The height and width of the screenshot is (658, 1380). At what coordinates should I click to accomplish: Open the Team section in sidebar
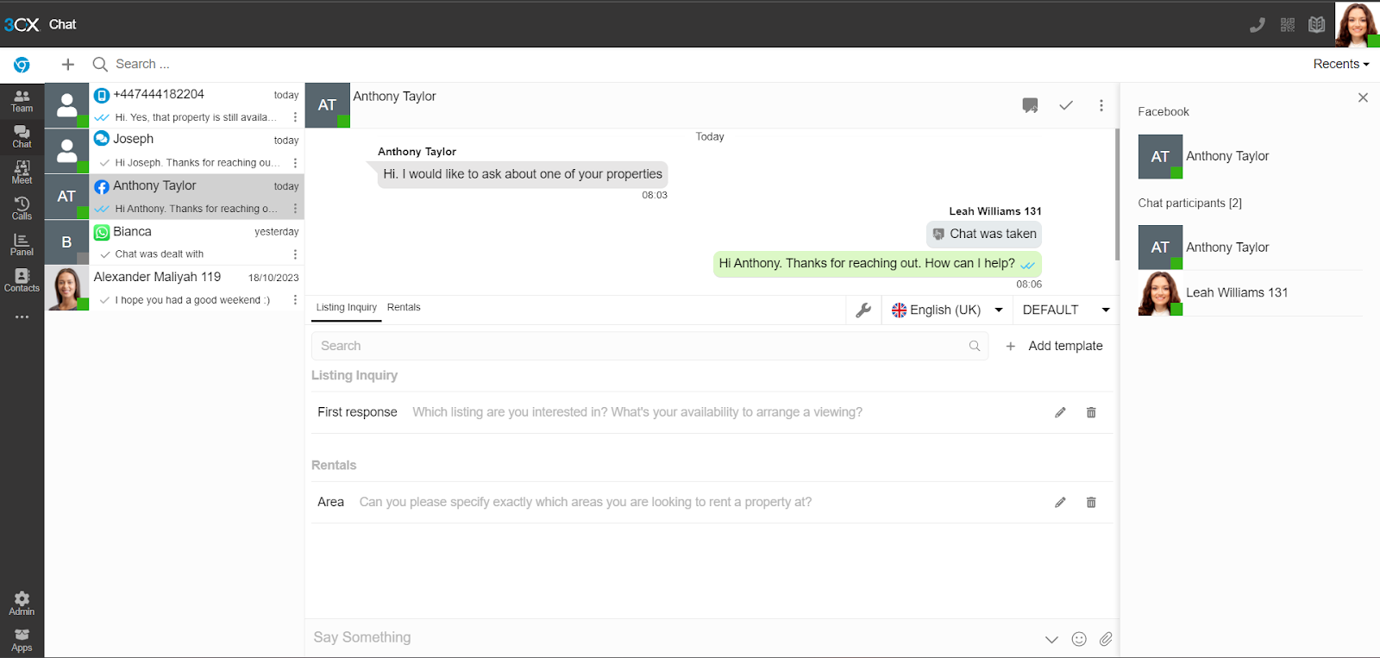[x=22, y=101]
